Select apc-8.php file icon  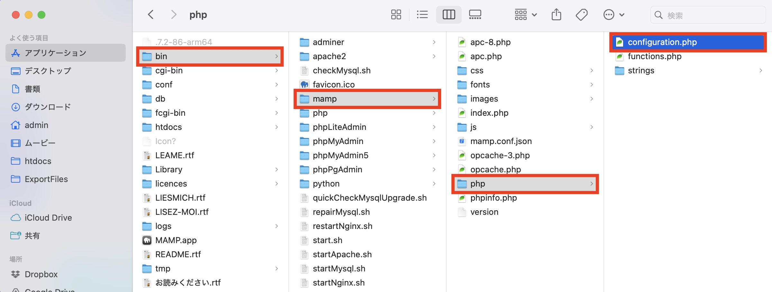point(462,42)
